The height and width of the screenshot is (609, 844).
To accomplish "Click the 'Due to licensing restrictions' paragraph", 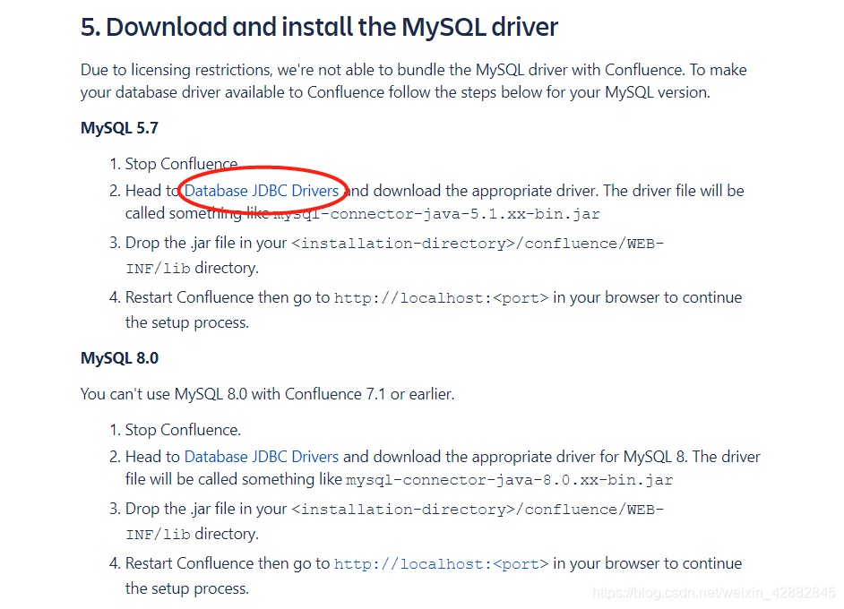I will pyautogui.click(x=413, y=81).
